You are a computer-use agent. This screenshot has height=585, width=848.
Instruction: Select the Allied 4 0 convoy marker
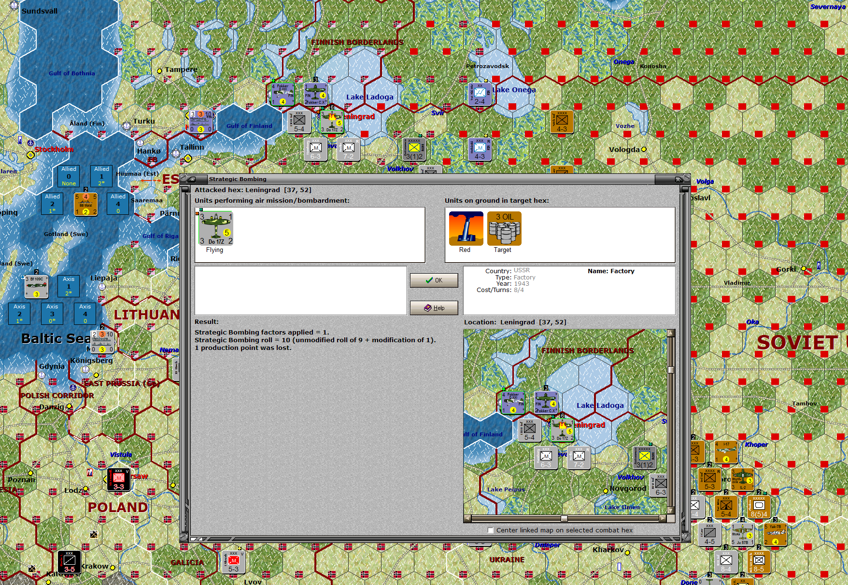point(118,204)
